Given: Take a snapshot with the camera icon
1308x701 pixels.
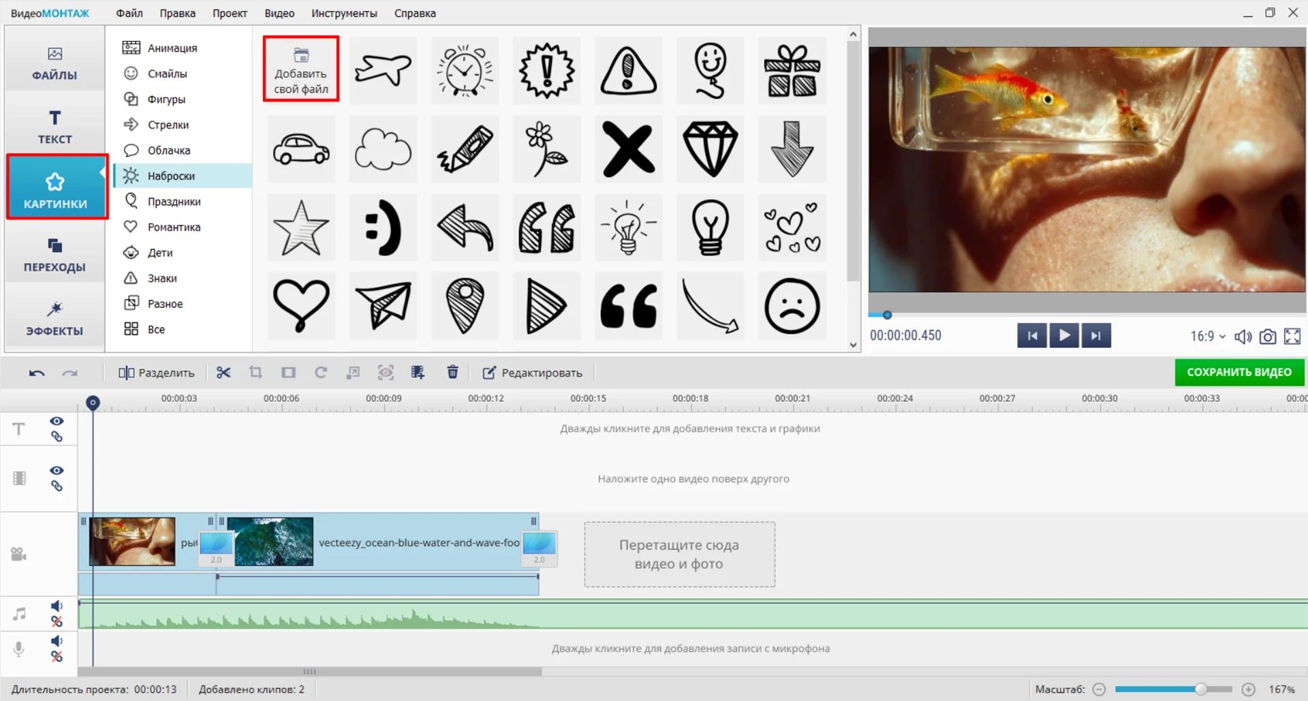Looking at the screenshot, I should [x=1267, y=337].
